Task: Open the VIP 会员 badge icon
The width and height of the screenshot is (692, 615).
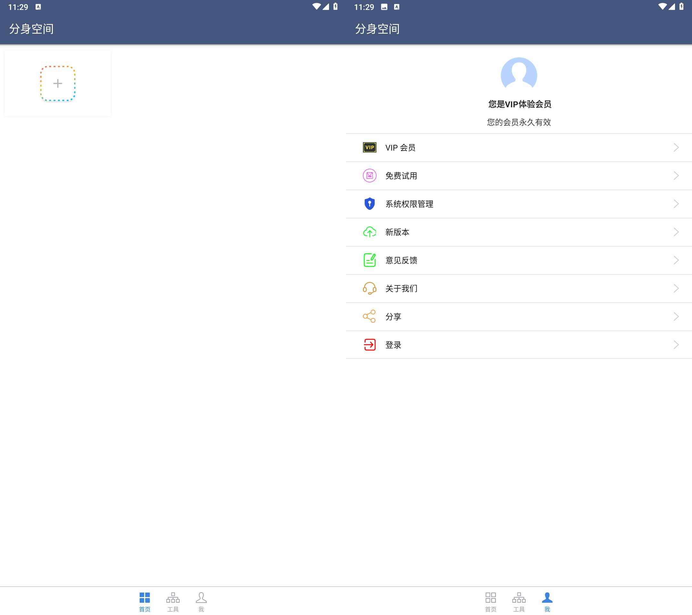Action: point(369,147)
